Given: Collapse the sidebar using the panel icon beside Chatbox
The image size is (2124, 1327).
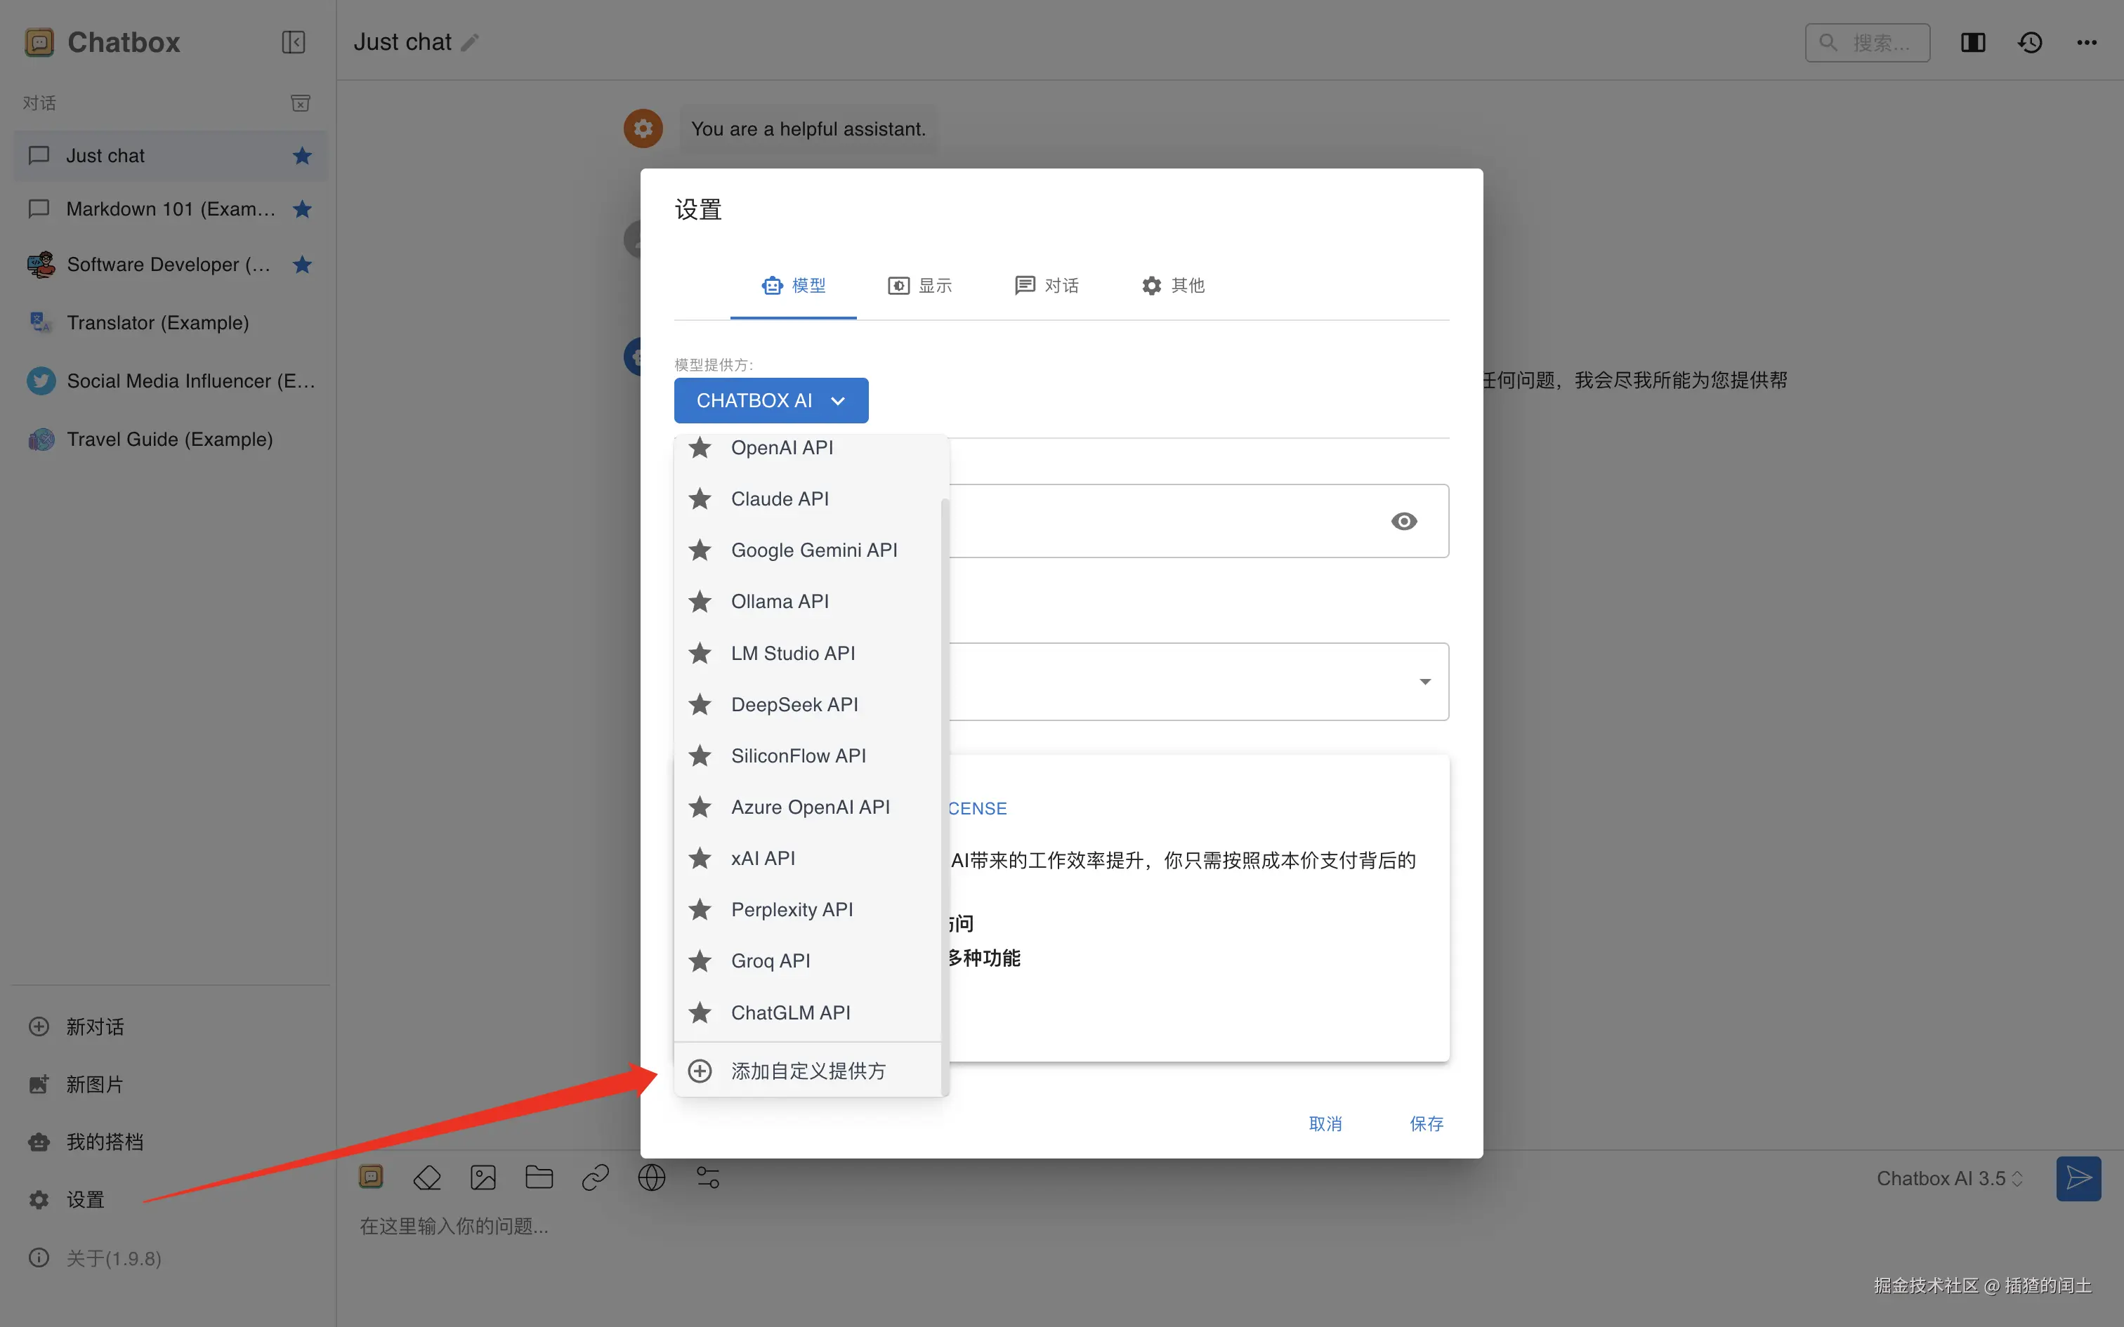Looking at the screenshot, I should point(293,41).
